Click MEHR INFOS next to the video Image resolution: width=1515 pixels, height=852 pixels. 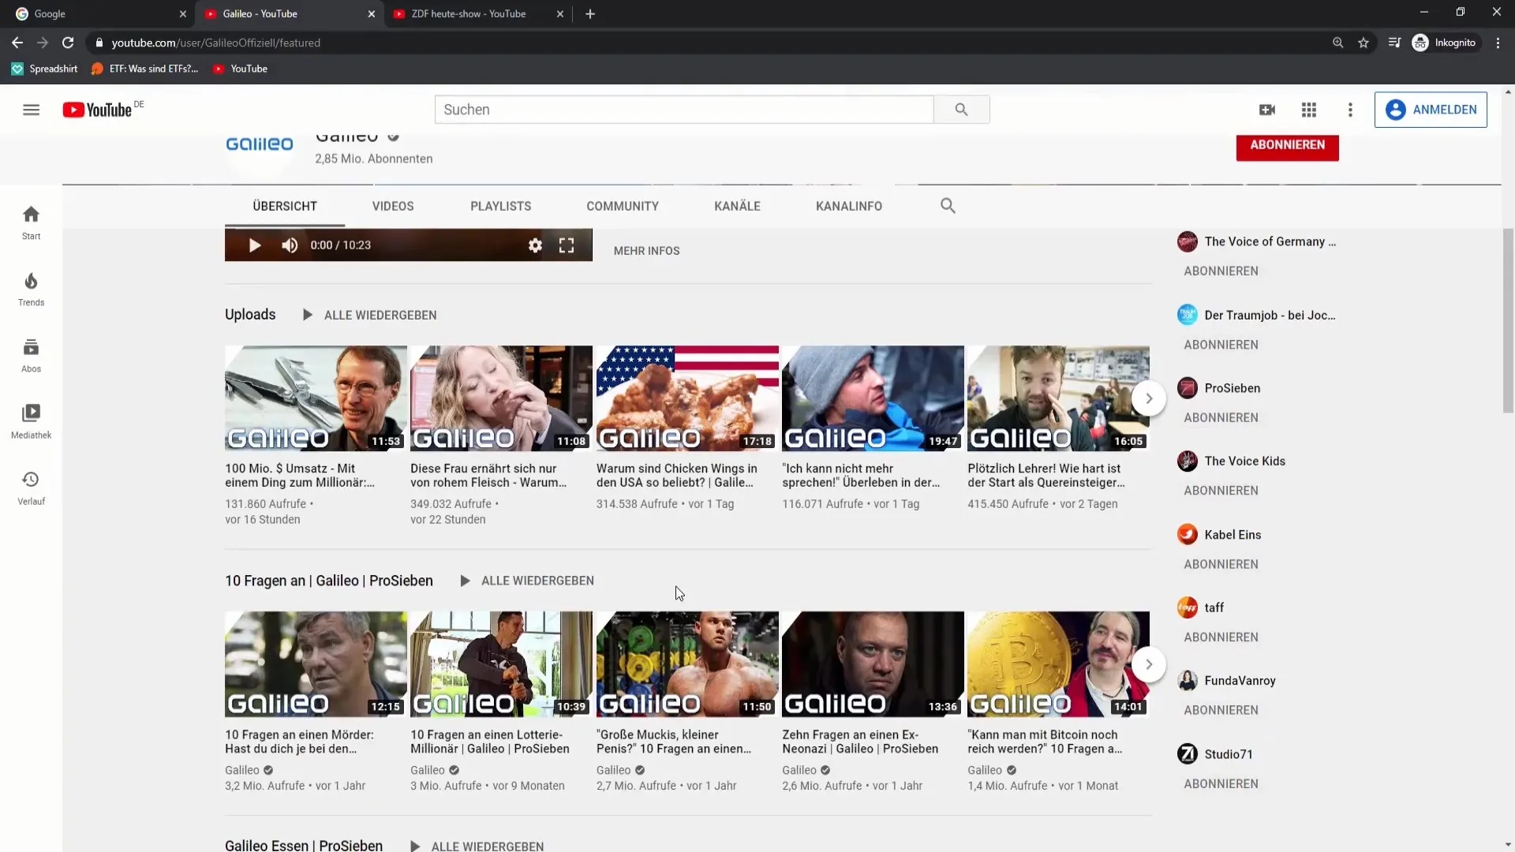click(646, 251)
